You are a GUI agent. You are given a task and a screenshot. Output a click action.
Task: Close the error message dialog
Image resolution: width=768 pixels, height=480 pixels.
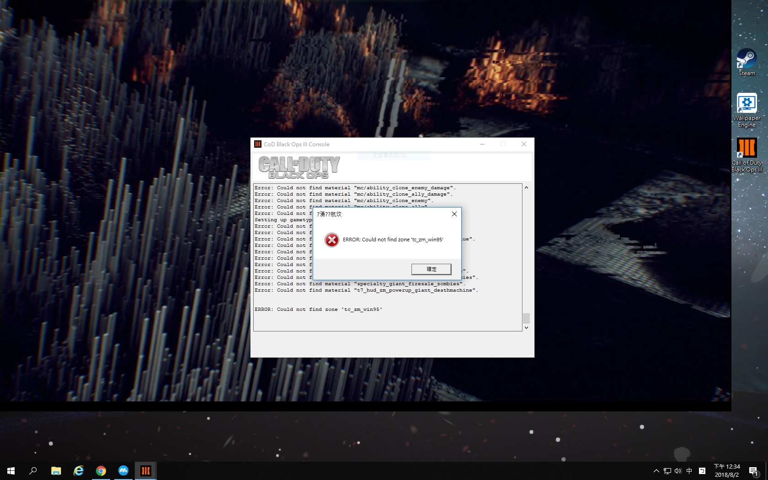[x=454, y=214]
